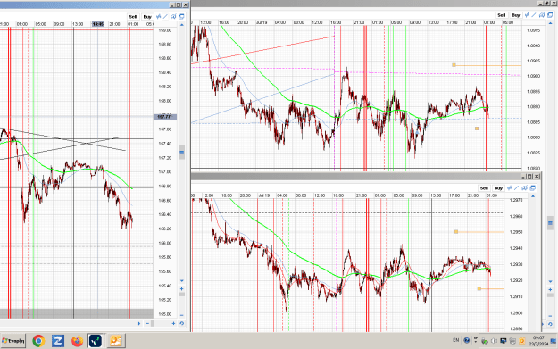Click scroll-right arrow under left chart
This screenshot has height=349, width=558.
pos(139,323)
